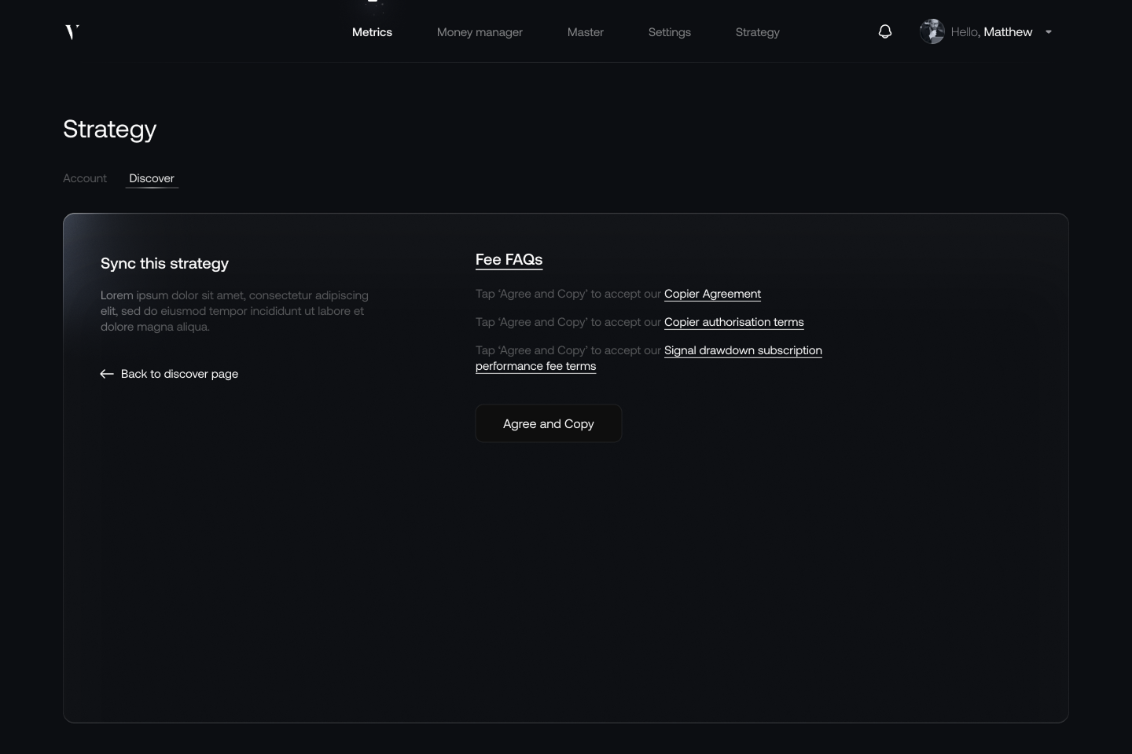Select the Discover tab

152,178
